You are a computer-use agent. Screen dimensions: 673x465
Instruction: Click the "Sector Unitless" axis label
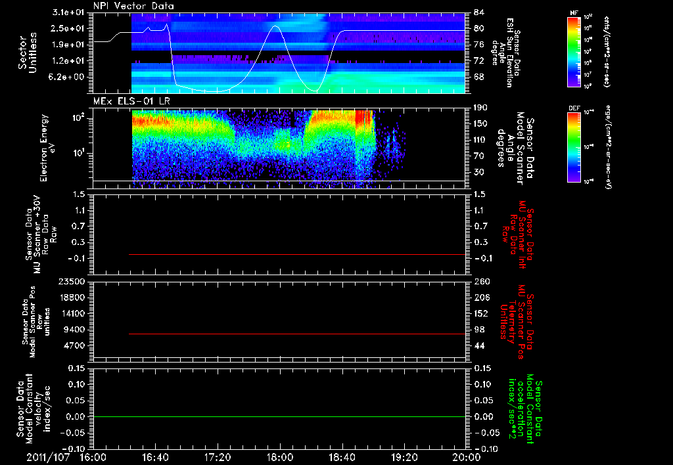(x=28, y=53)
